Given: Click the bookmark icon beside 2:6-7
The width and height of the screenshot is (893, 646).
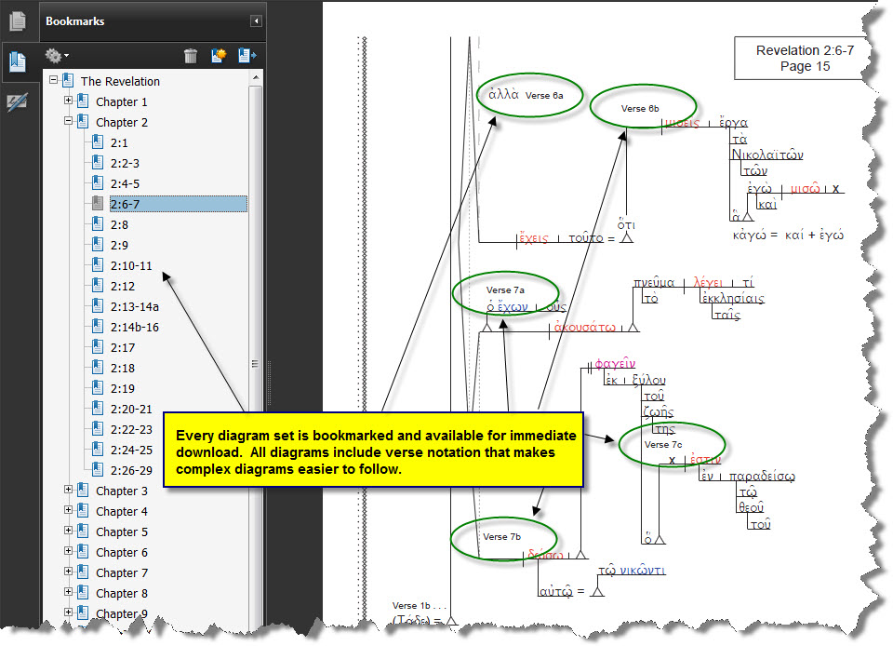Looking at the screenshot, I should coord(97,204).
